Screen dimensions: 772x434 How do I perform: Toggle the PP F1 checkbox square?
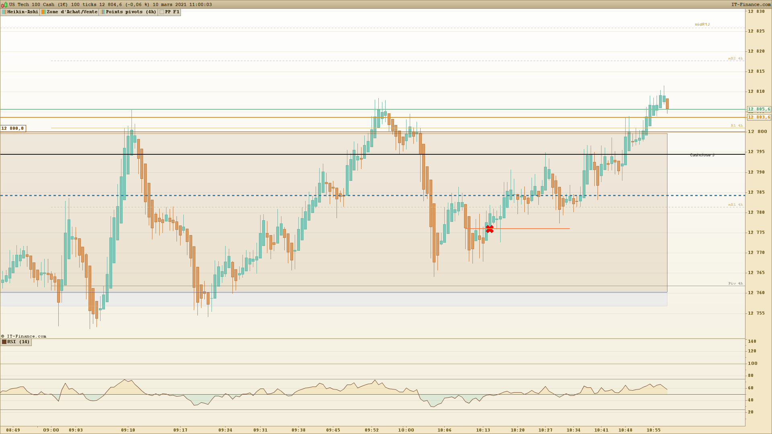pos(162,12)
